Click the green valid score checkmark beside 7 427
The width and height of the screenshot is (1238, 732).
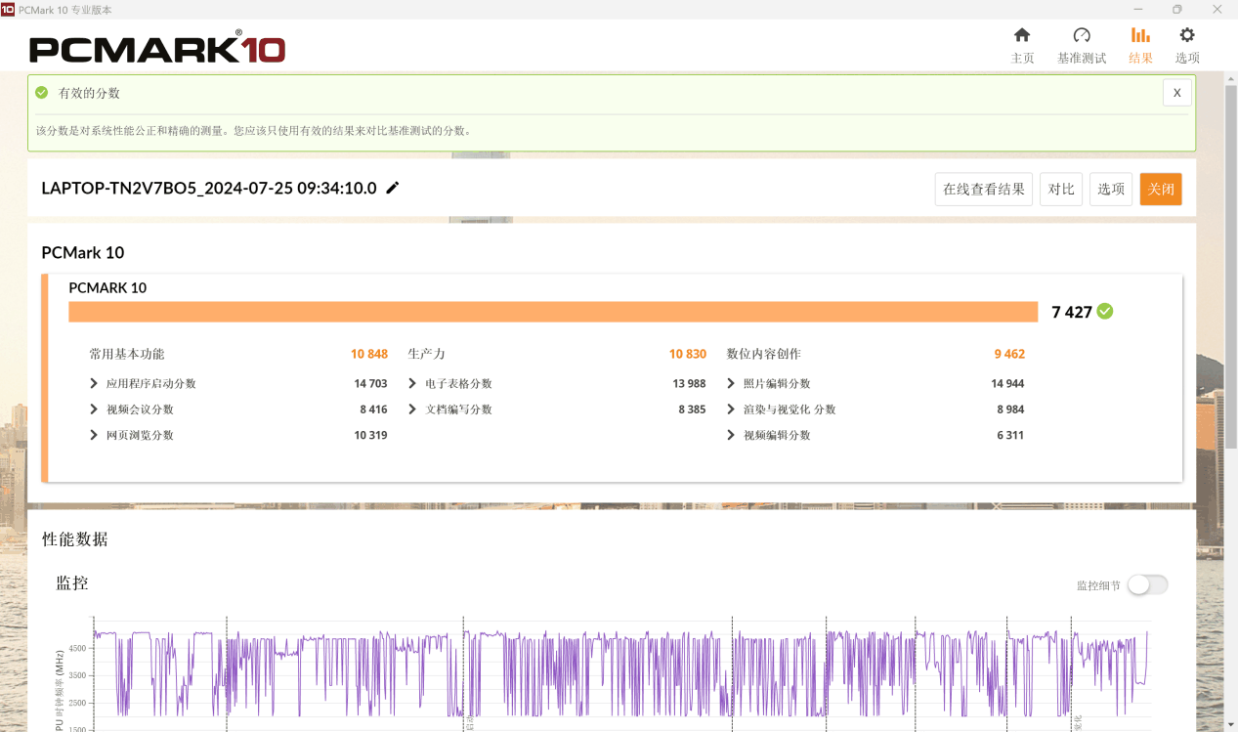click(1105, 312)
